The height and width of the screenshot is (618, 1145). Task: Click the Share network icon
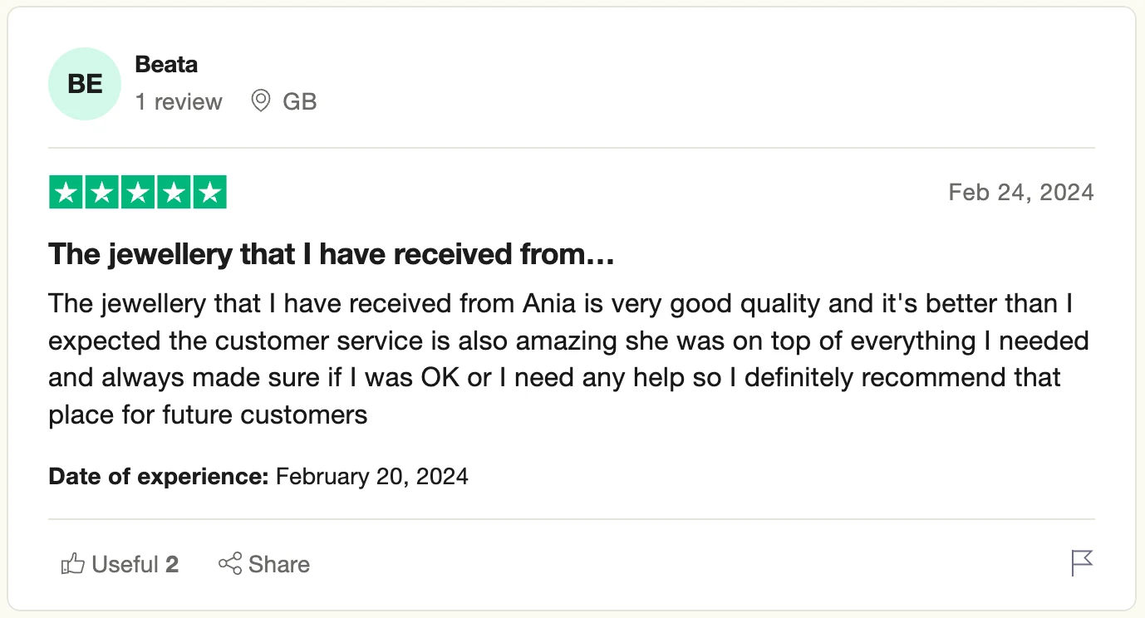[230, 564]
